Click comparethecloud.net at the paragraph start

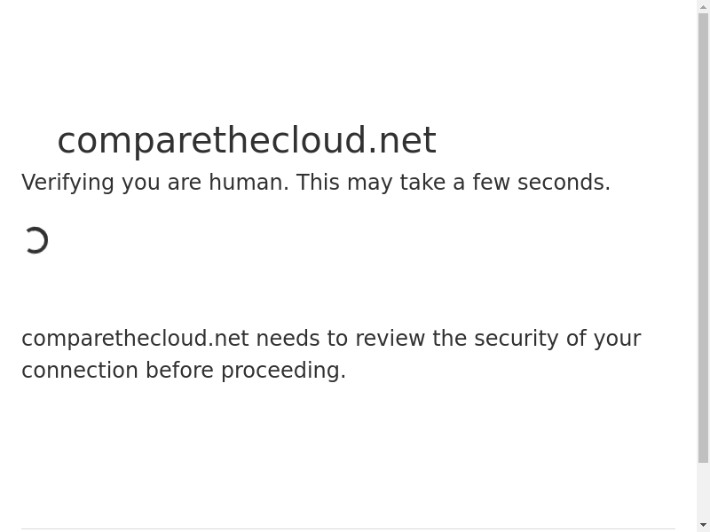click(135, 339)
